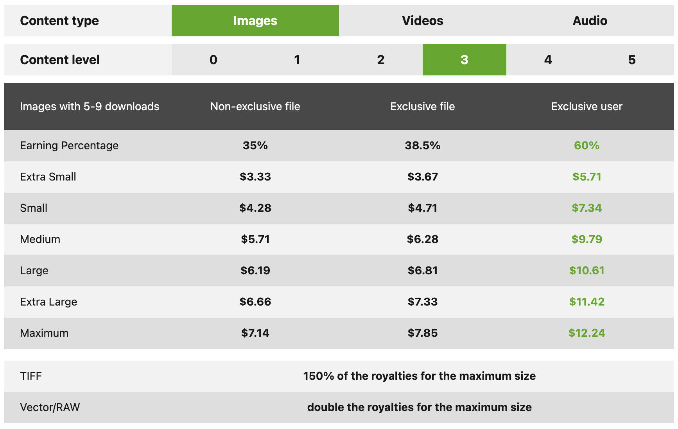Select content level 2
Screen dimensions: 678x429
click(x=380, y=60)
